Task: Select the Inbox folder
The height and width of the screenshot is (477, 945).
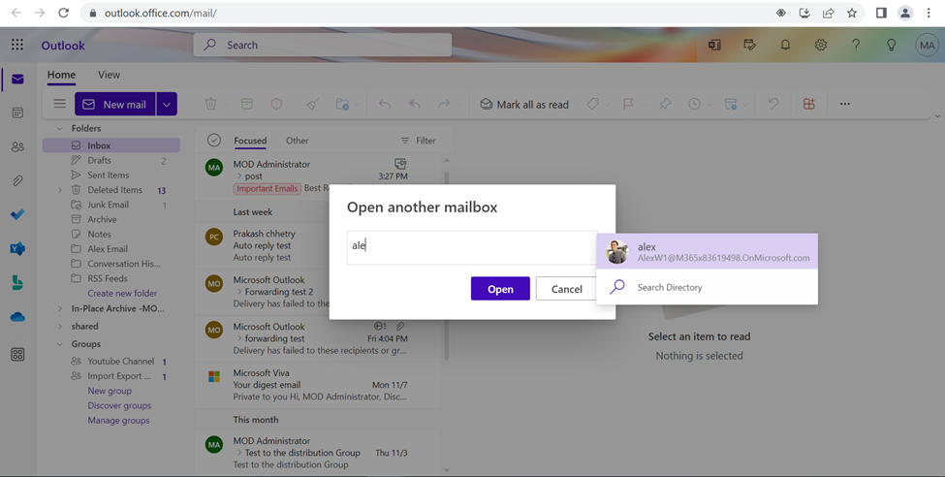Action: coord(110,145)
